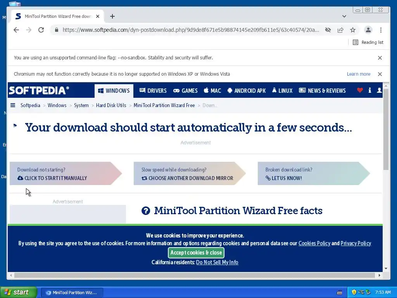The width and height of the screenshot is (397, 298).
Task: Open the Linux section
Action: pyautogui.click(x=282, y=91)
